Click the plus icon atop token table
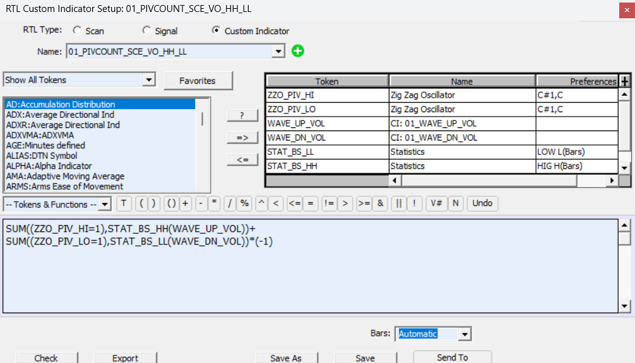The height and width of the screenshot is (363, 635). pos(624,81)
